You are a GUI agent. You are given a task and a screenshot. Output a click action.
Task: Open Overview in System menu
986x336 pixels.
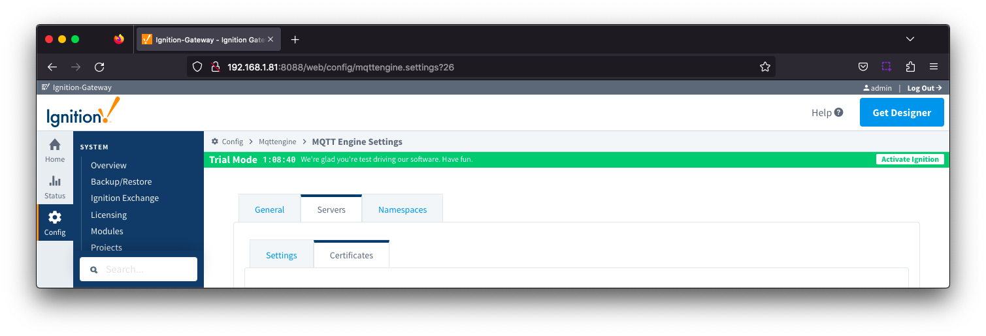(108, 166)
